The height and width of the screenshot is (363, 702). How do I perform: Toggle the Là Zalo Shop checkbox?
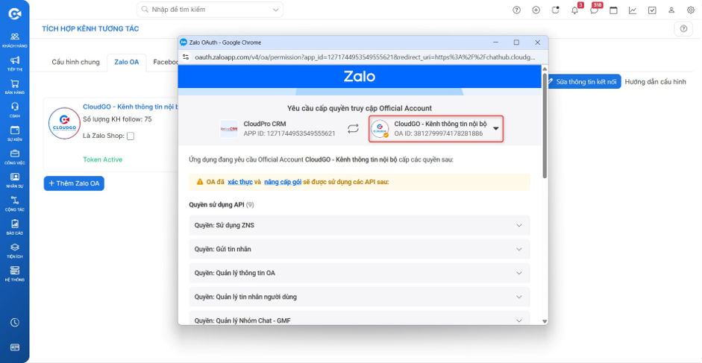click(131, 136)
